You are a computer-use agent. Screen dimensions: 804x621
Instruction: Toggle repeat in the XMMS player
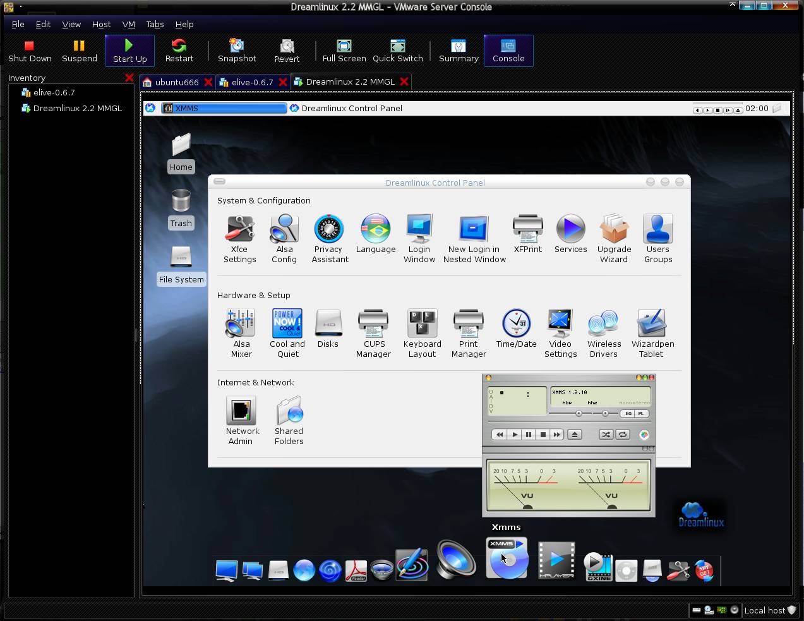[623, 435]
